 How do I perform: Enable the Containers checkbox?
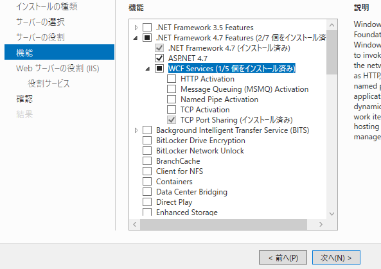coord(147,181)
